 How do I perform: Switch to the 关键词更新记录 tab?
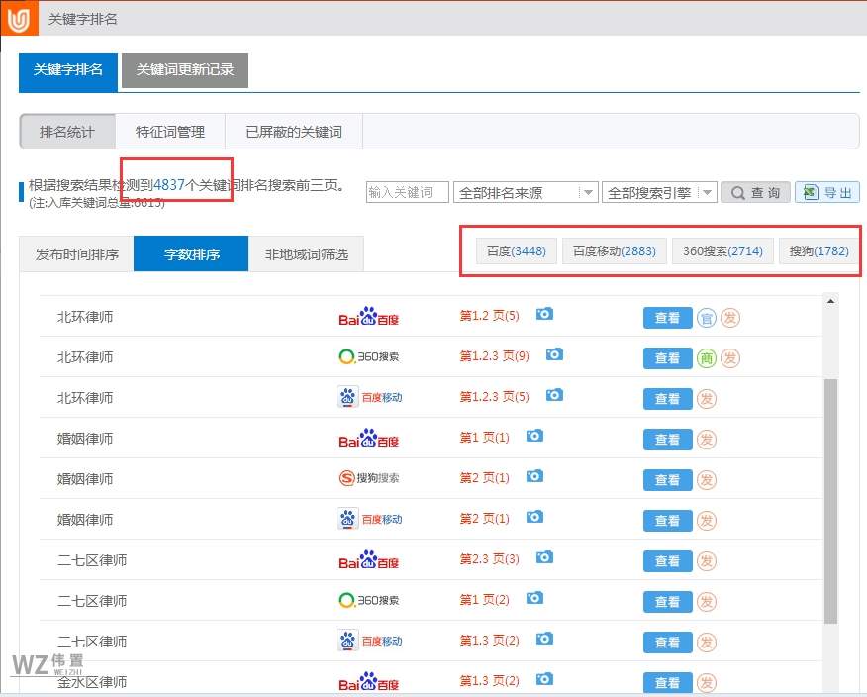184,71
